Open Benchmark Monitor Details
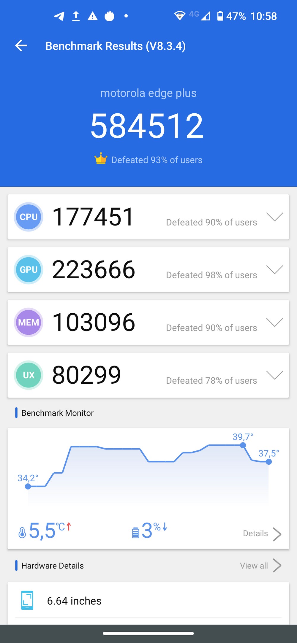Screen dimensions: 297x643 (255, 534)
